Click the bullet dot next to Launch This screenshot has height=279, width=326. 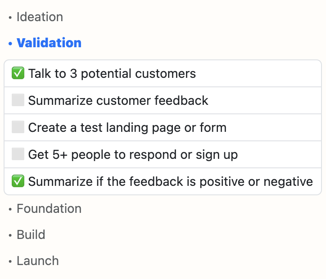10,261
